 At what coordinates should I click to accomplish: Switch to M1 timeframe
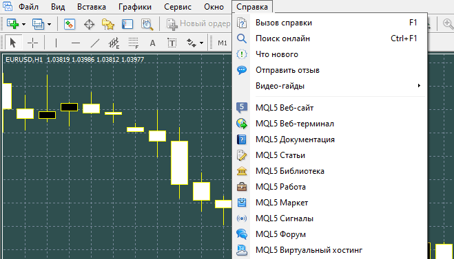[x=223, y=43]
